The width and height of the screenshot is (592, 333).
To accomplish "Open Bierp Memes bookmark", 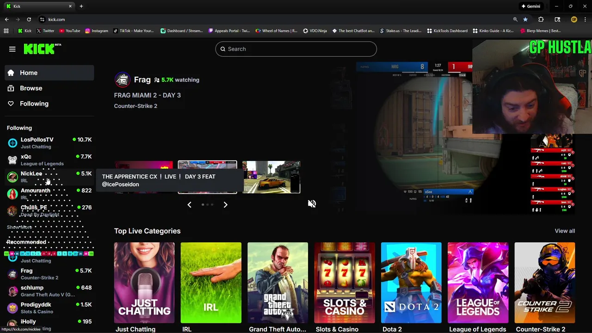I will pyautogui.click(x=540, y=31).
